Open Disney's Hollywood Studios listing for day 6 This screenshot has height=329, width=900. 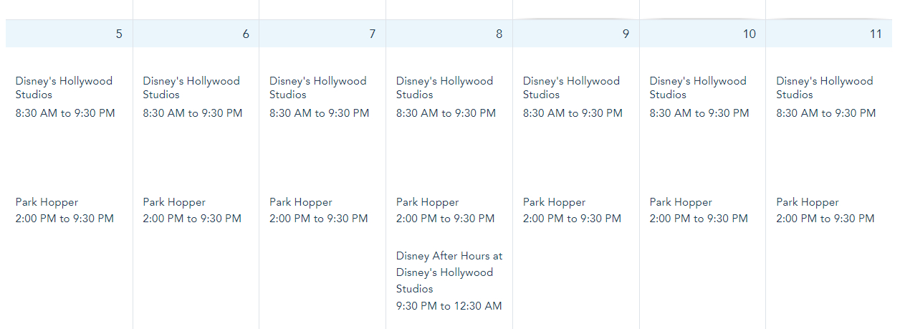pyautogui.click(x=191, y=87)
